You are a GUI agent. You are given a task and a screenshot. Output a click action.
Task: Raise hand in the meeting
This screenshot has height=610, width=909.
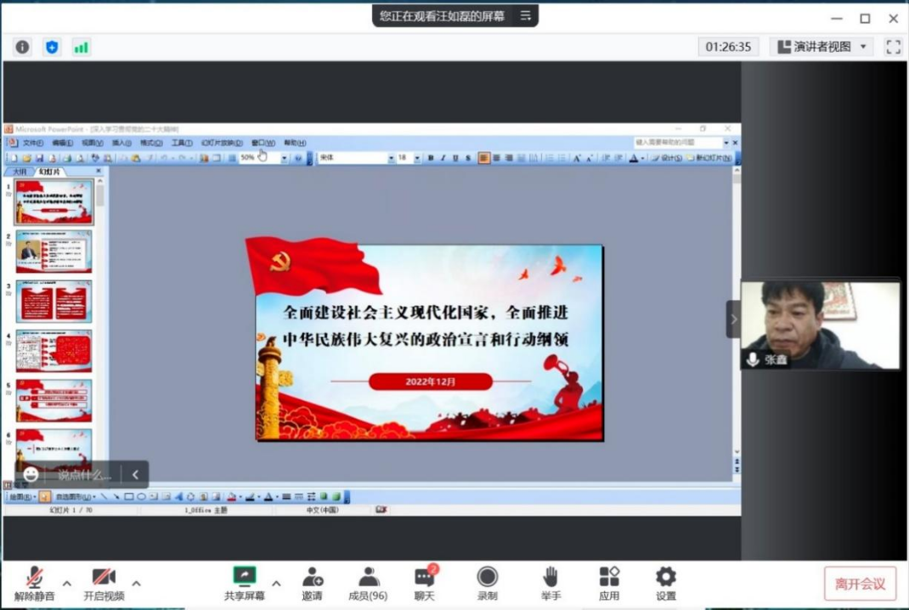pos(550,583)
